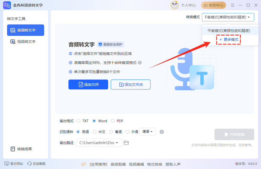Choose 中文 as recognition language
The width and height of the screenshot is (261, 169).
coord(95,132)
